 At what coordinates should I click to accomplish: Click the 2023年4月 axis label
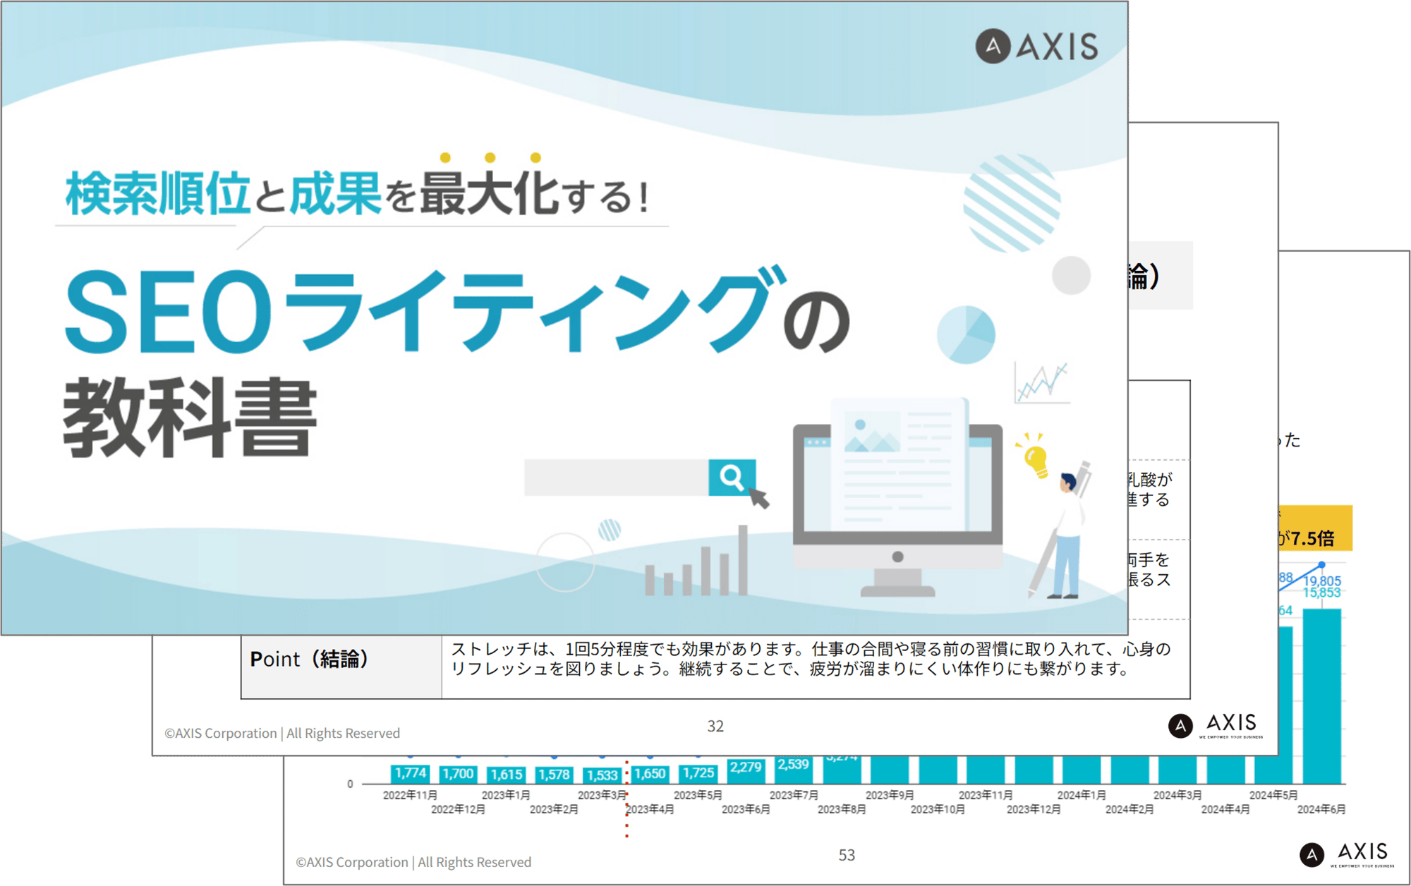650,809
